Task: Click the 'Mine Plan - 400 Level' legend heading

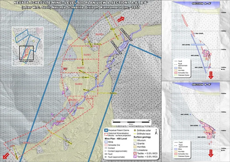Action: [116, 138]
